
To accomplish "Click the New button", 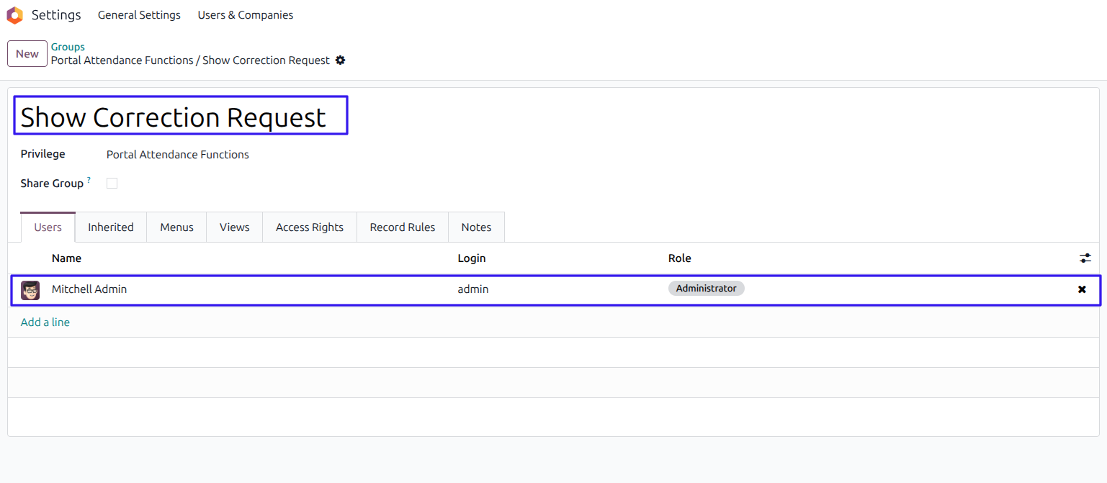I will click(27, 54).
